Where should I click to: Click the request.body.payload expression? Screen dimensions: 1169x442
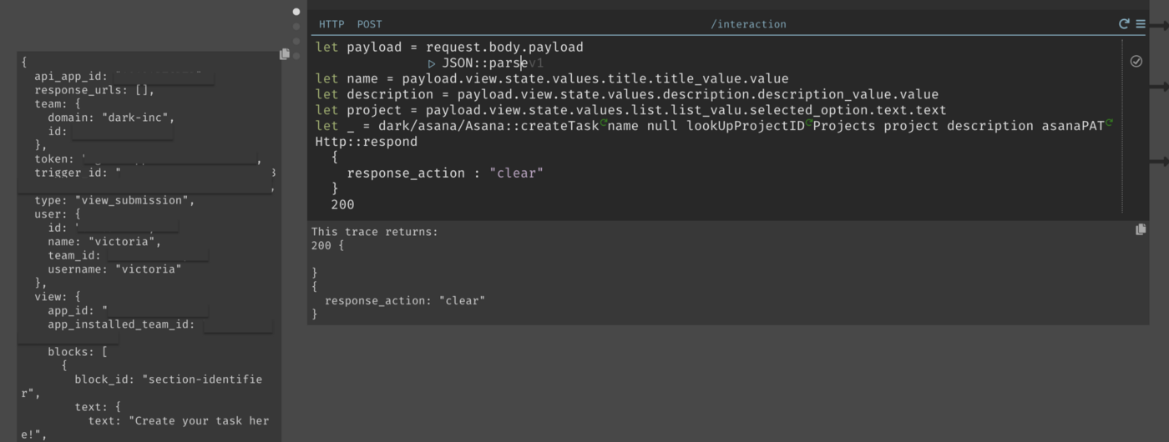504,48
